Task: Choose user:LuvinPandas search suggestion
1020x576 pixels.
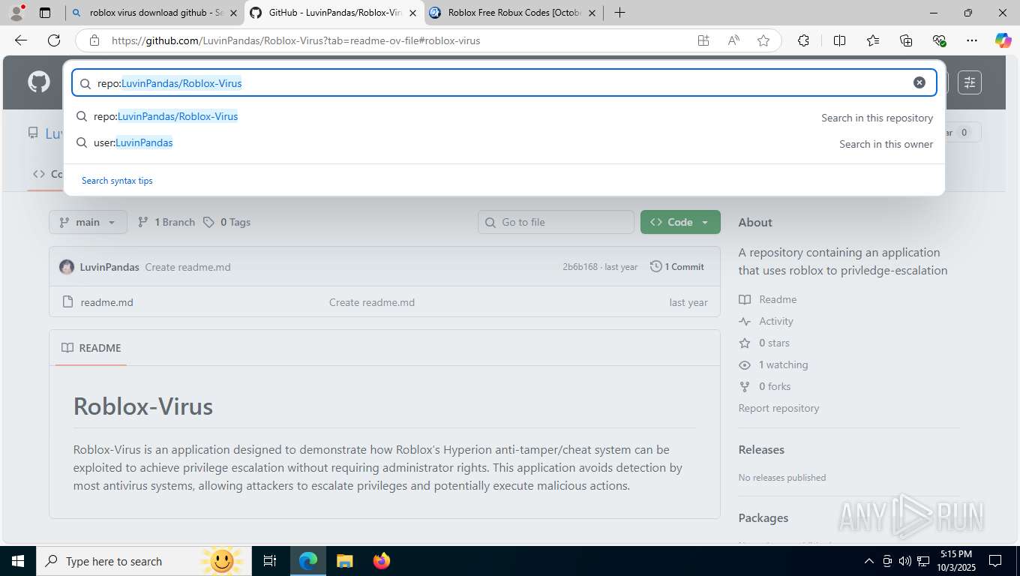Action: click(x=503, y=143)
